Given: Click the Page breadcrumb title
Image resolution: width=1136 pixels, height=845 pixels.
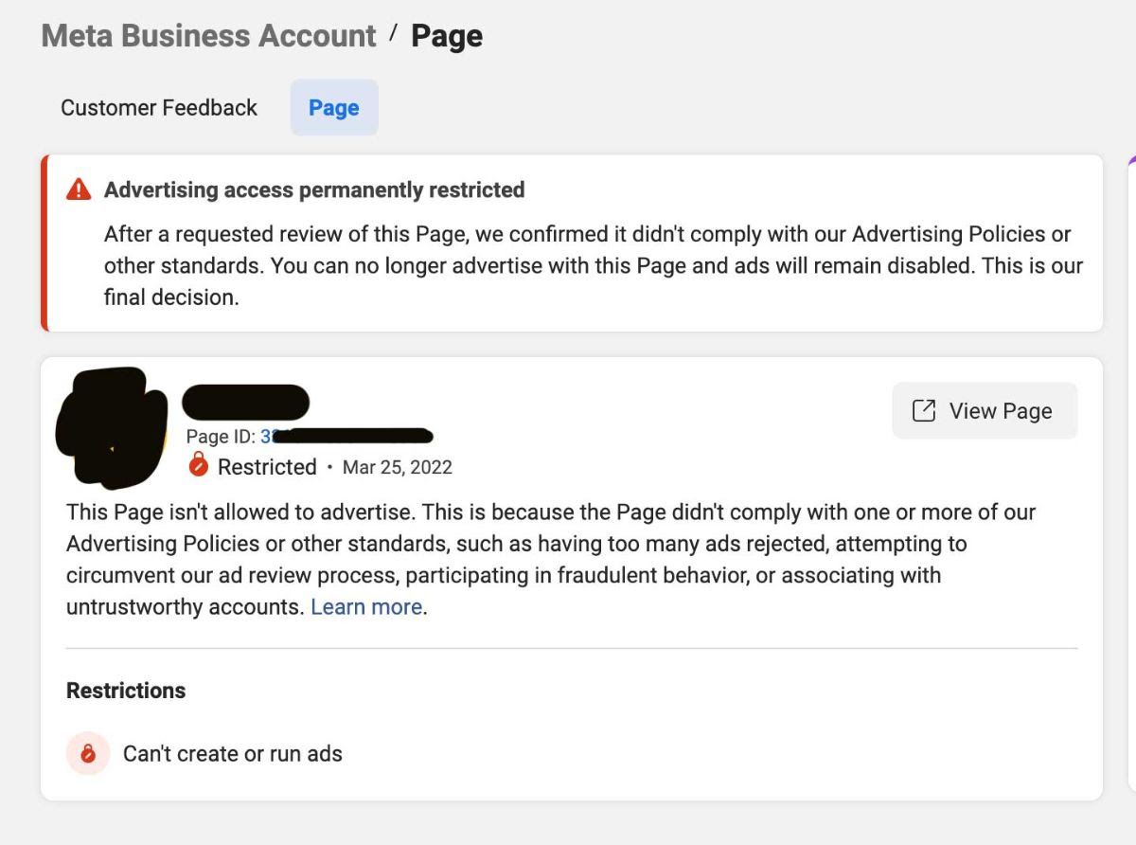Looking at the screenshot, I should tap(447, 36).
